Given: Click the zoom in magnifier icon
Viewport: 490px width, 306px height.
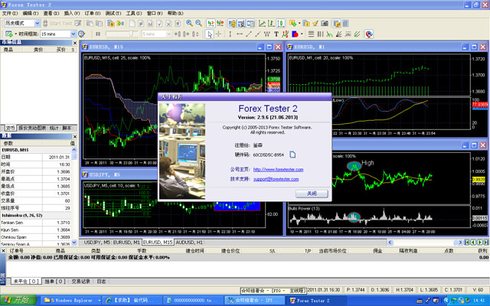Looking at the screenshot, I should tap(189, 23).
